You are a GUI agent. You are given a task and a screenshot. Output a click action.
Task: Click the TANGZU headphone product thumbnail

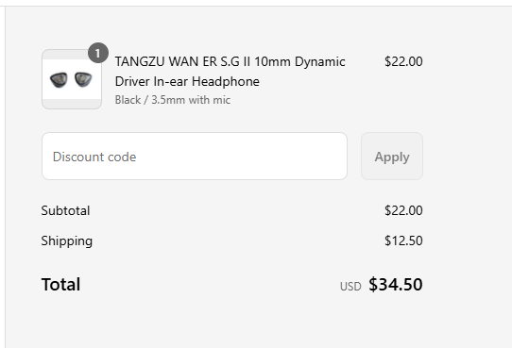[72, 79]
